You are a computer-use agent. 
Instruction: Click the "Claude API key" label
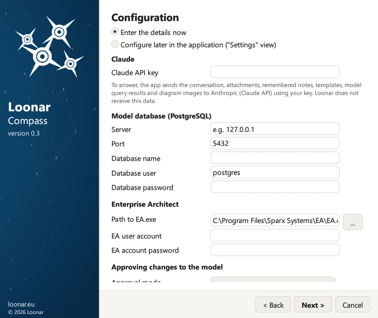(x=135, y=73)
